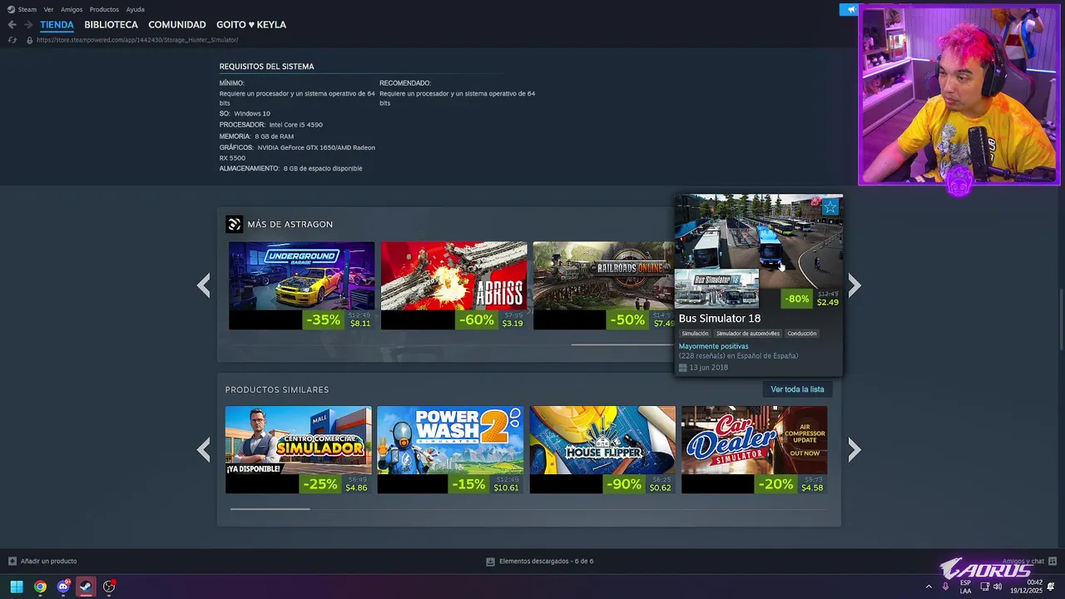The height and width of the screenshot is (599, 1065).
Task: Click the Simulación tag on Bus Simulator 18
Action: (x=695, y=334)
